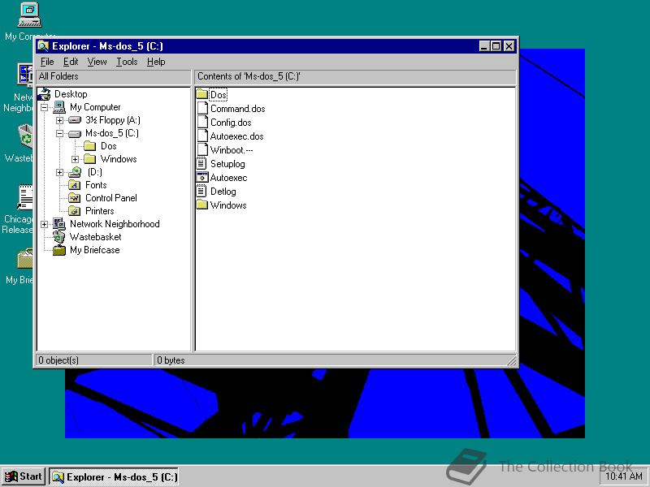This screenshot has width=650, height=487.
Task: Select the Winboot file icon
Action: [201, 149]
